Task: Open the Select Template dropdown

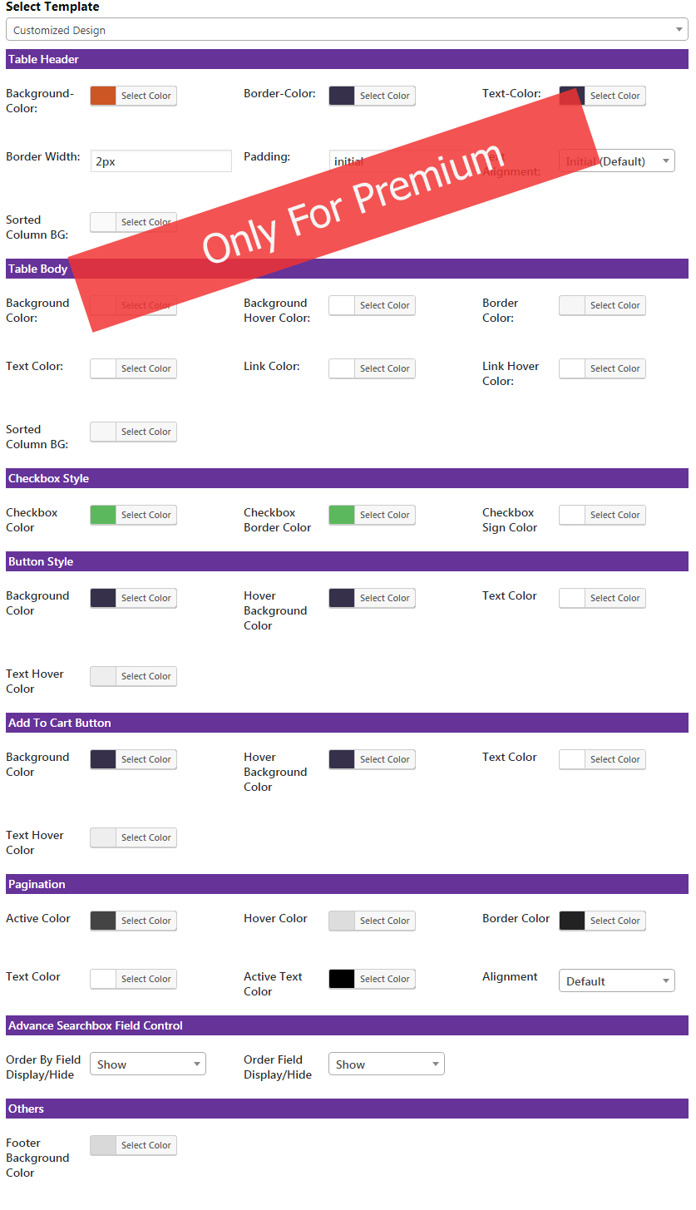Action: point(347,30)
